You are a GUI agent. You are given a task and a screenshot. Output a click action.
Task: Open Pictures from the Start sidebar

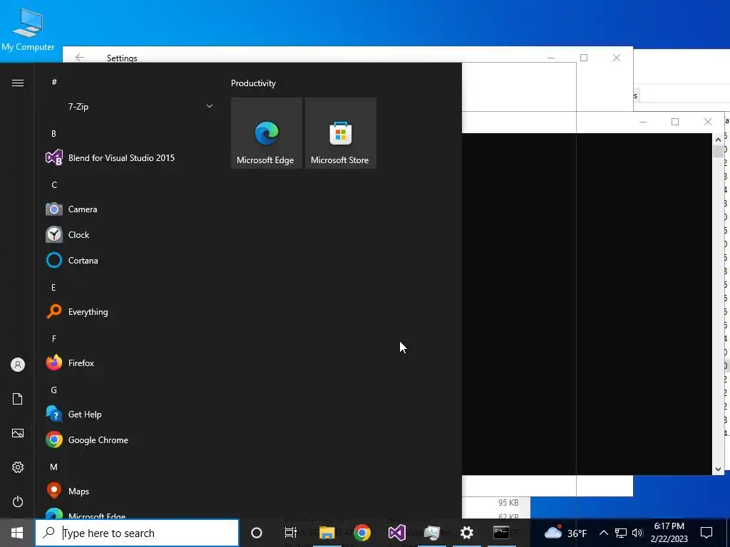(18, 433)
